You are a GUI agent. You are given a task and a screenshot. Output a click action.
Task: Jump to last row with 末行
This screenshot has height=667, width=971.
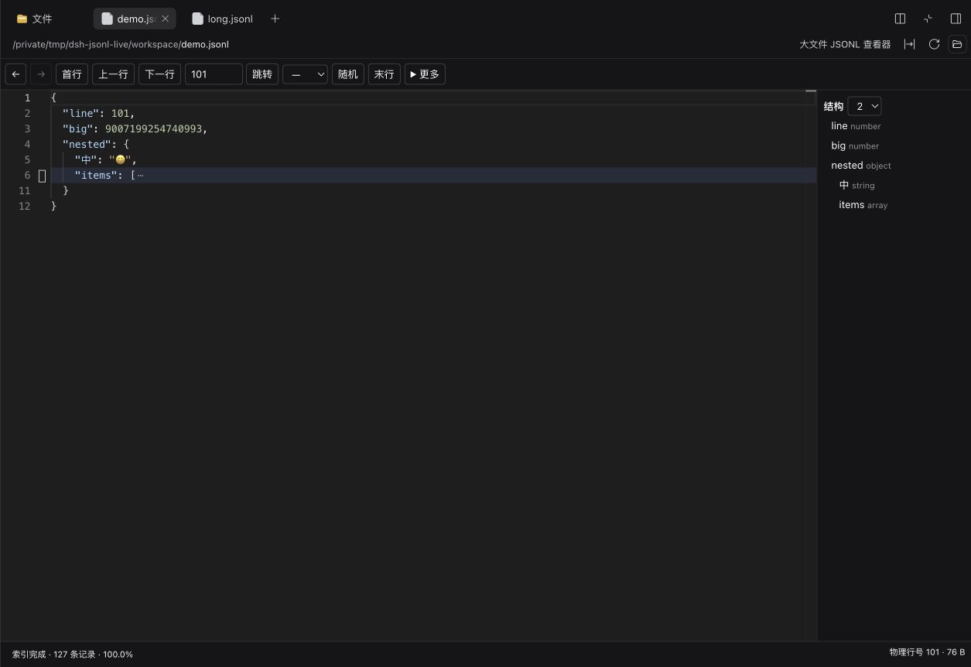click(384, 74)
